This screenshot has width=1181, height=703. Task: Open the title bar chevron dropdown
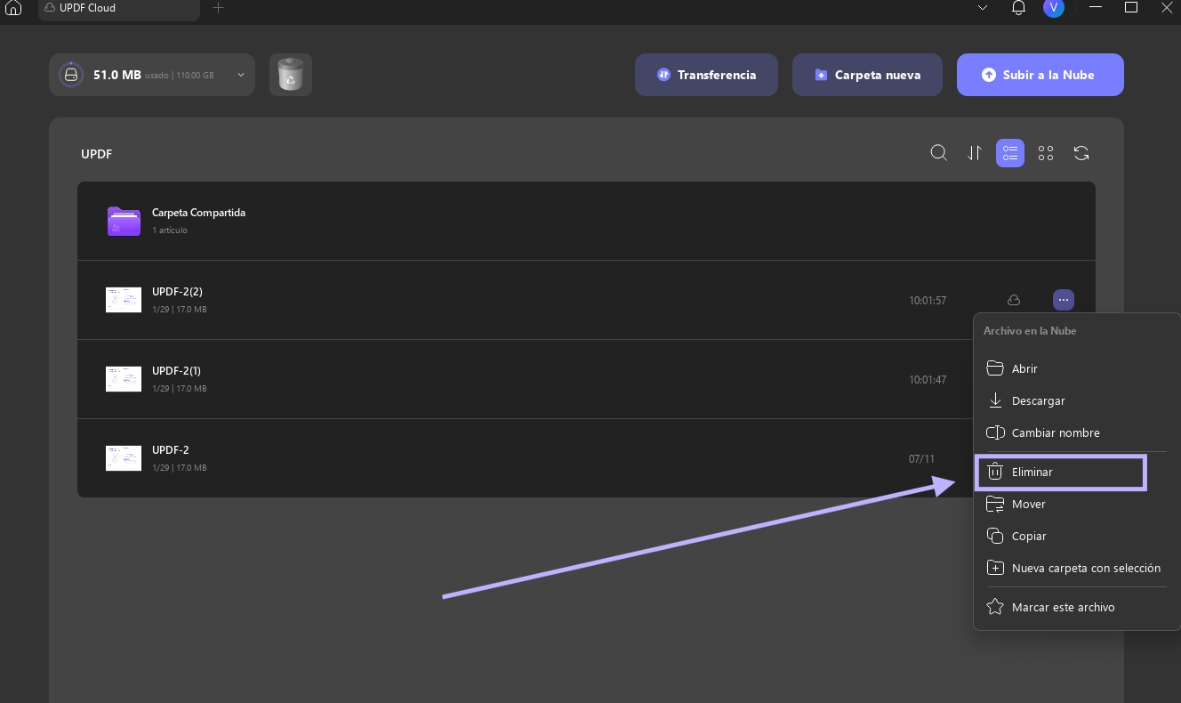[x=983, y=8]
